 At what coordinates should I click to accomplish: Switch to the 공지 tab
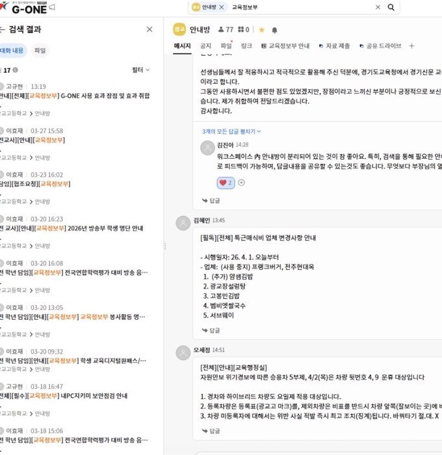coord(205,46)
